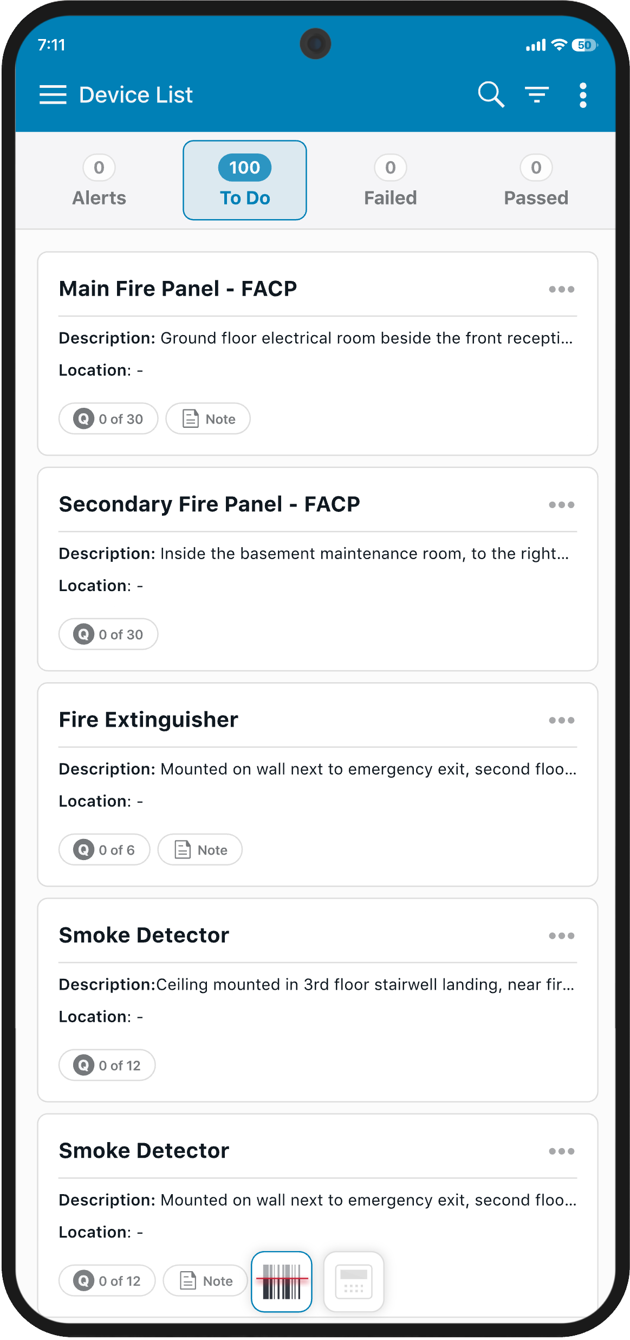Viewport: 630px width, 1340px height.
Task: Tap the keypad entry button
Action: click(x=354, y=1281)
